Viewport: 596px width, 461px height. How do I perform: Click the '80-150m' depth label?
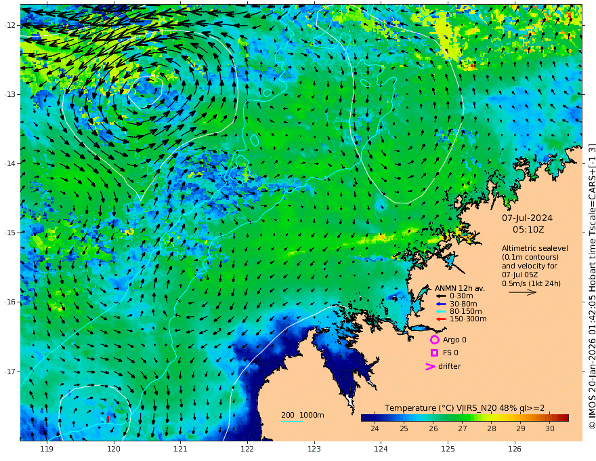[x=466, y=311]
